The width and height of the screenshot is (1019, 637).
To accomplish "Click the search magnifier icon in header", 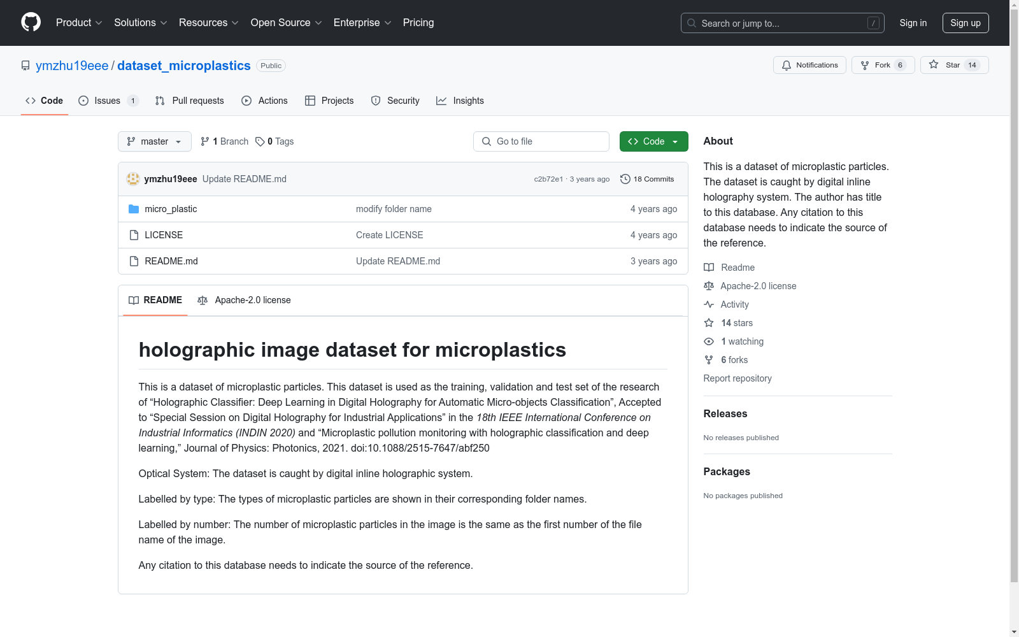I will [x=692, y=23].
